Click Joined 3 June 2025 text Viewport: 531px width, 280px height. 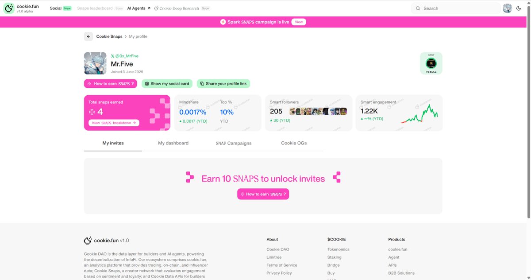[127, 72]
